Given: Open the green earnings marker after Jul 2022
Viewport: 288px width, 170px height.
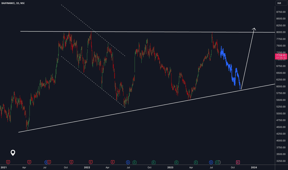Looking at the screenshot, I should (134, 162).
